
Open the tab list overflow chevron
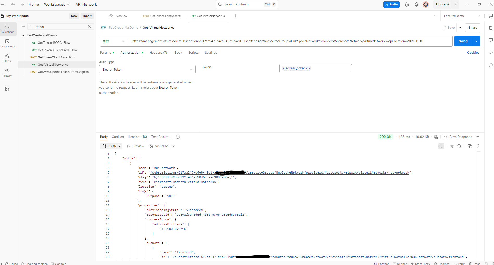point(435,16)
